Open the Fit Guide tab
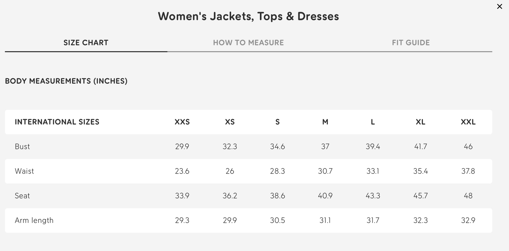509x251 pixels. [411, 43]
